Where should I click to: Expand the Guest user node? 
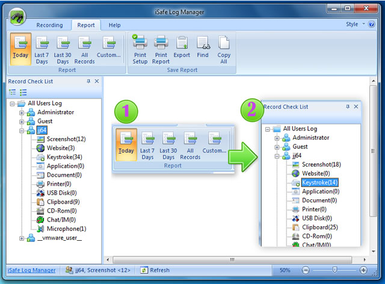[x=22, y=121]
